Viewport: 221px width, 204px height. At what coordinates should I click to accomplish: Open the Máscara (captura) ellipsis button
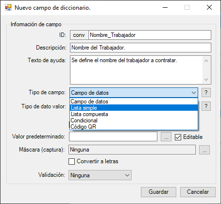[204, 150]
